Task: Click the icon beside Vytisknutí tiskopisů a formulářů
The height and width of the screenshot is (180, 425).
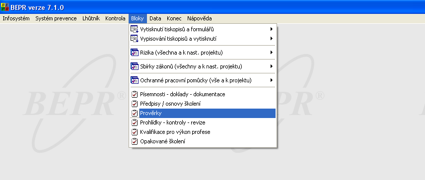Action: (135, 29)
